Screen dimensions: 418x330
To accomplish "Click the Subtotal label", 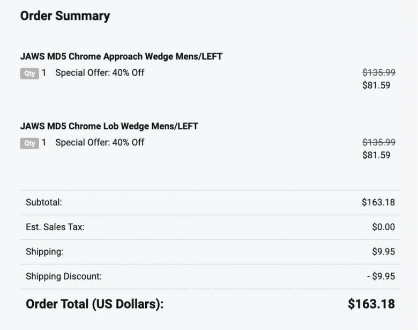I will [44, 202].
